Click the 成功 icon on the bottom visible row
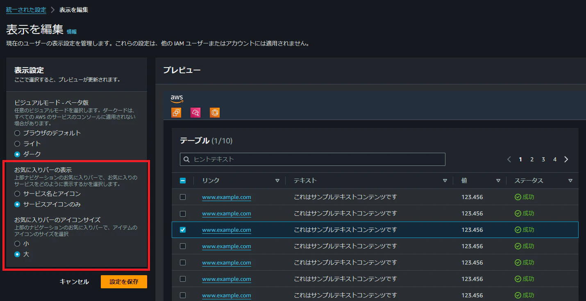 518,295
